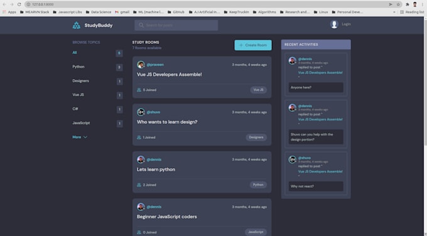The image size is (427, 236).
Task: Click the Vue JS tag on praveen's room
Action: 259,90
